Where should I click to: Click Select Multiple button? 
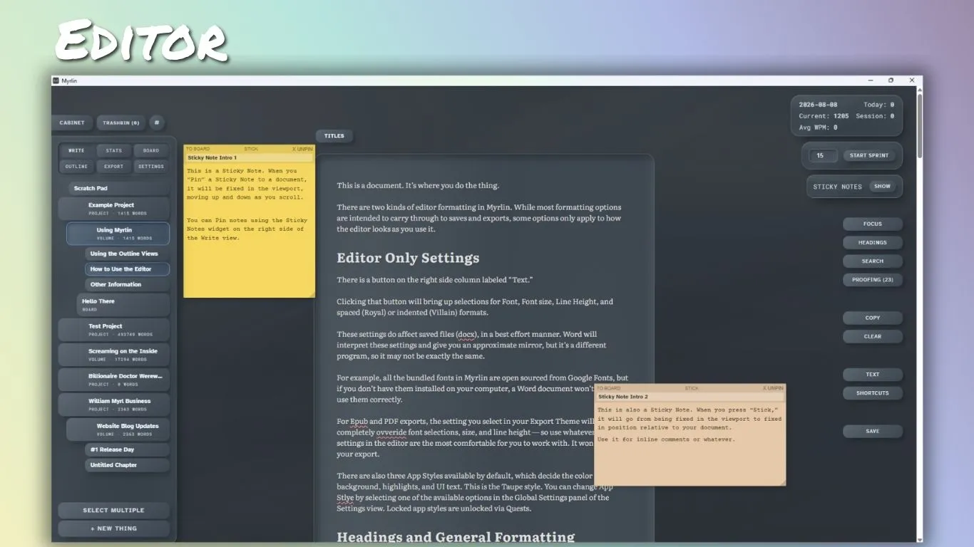(x=114, y=510)
